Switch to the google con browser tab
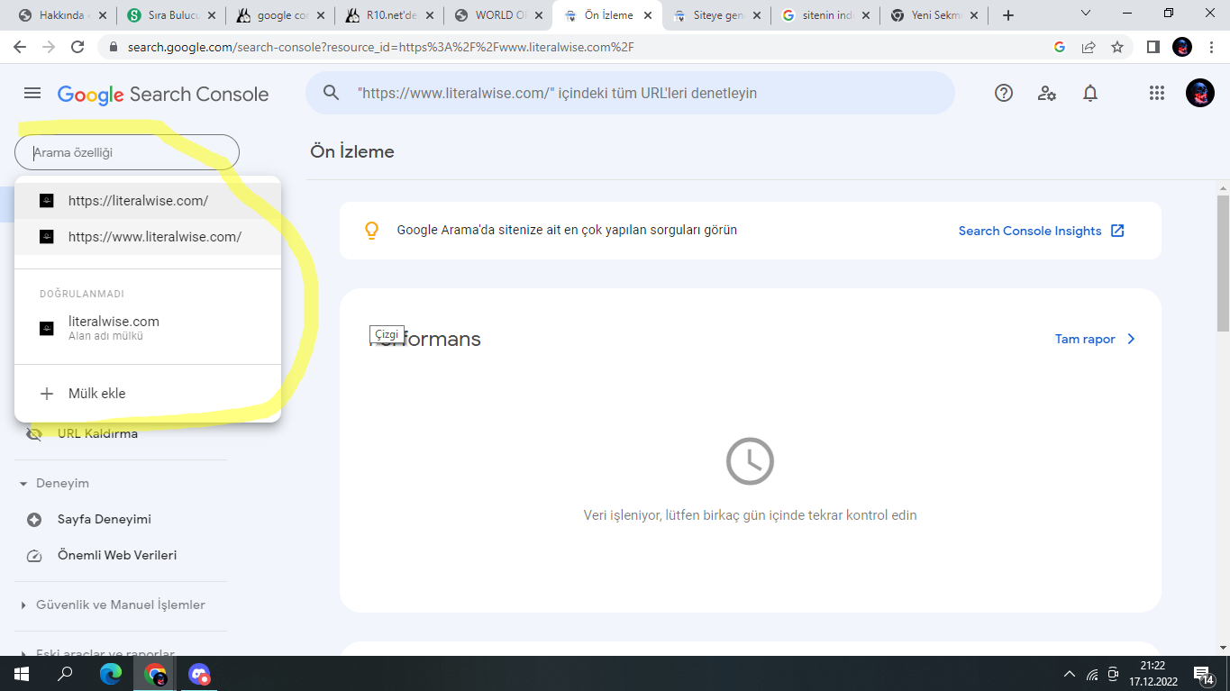Viewport: 1230px width, 691px height. pyautogui.click(x=279, y=15)
